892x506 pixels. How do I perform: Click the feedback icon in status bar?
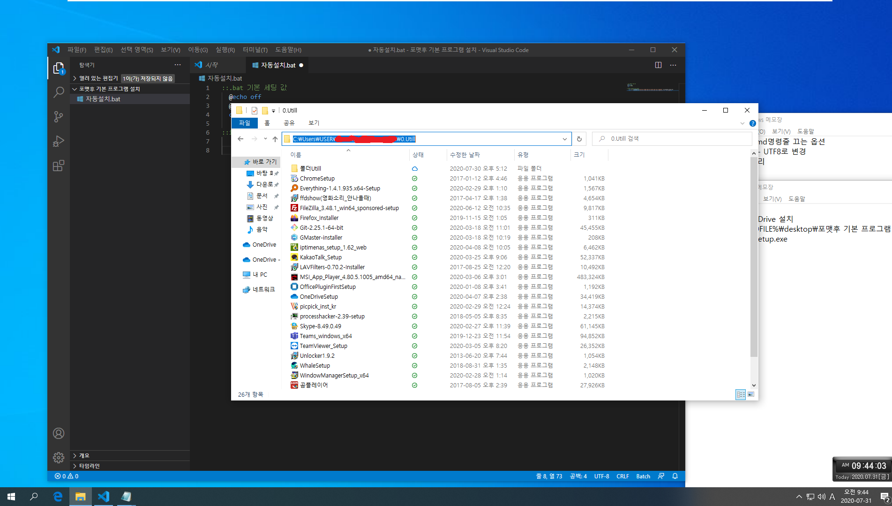tap(661, 476)
